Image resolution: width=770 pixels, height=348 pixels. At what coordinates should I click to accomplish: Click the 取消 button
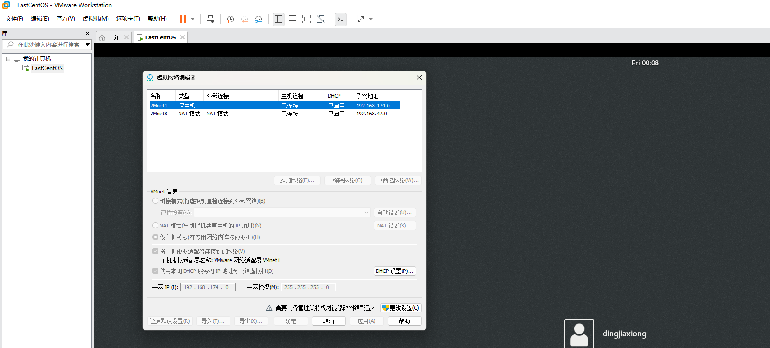(x=329, y=321)
